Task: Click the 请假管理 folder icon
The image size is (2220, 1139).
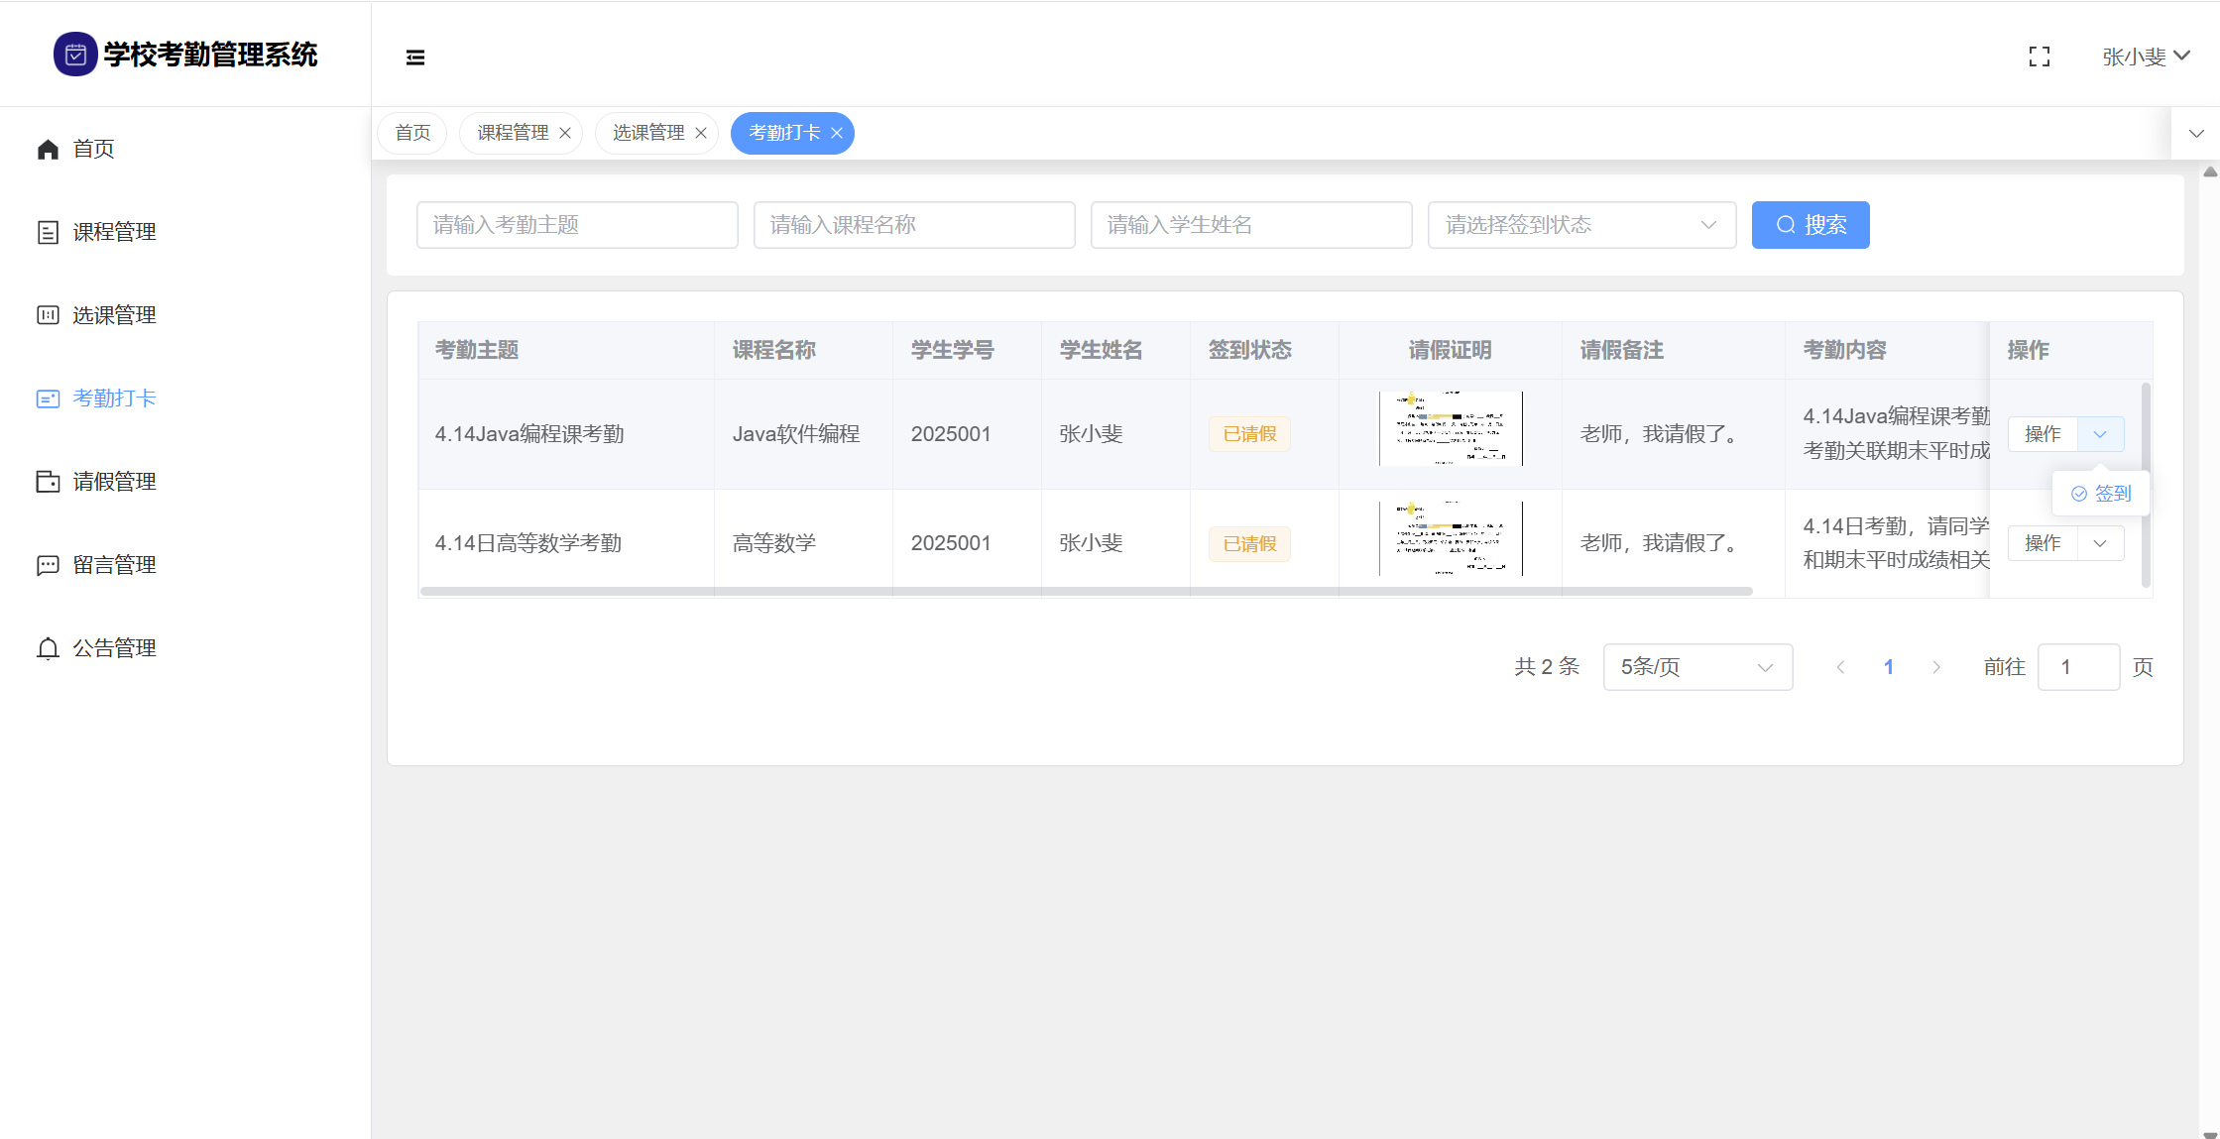Action: click(48, 482)
